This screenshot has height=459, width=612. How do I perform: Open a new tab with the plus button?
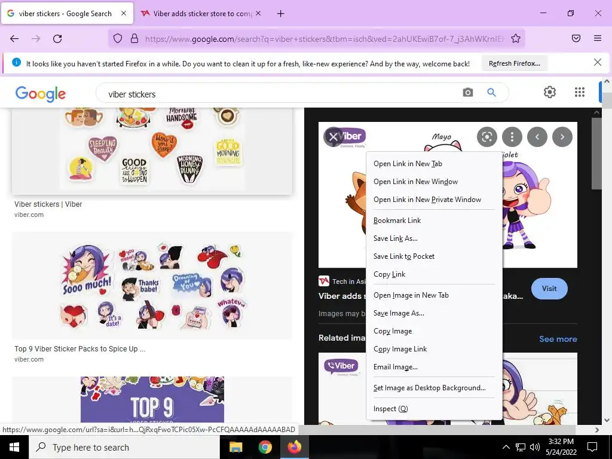[x=280, y=14]
